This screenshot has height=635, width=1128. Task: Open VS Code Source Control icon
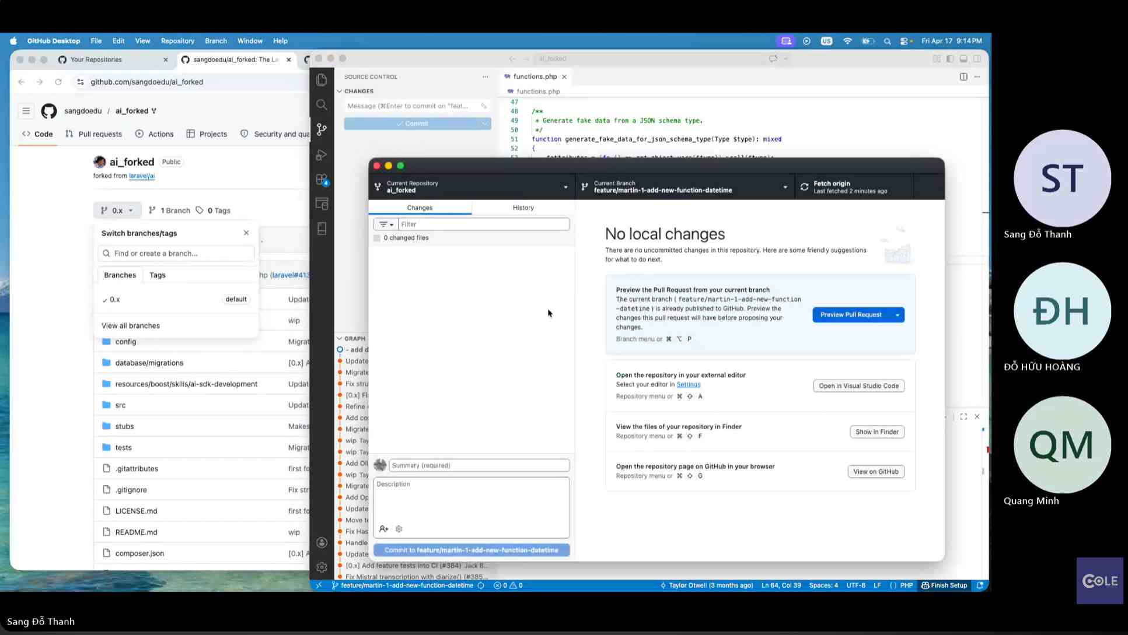pyautogui.click(x=322, y=129)
